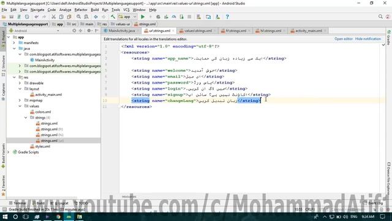
Task: Click Project panel settings gear icon
Action: click(x=89, y=31)
